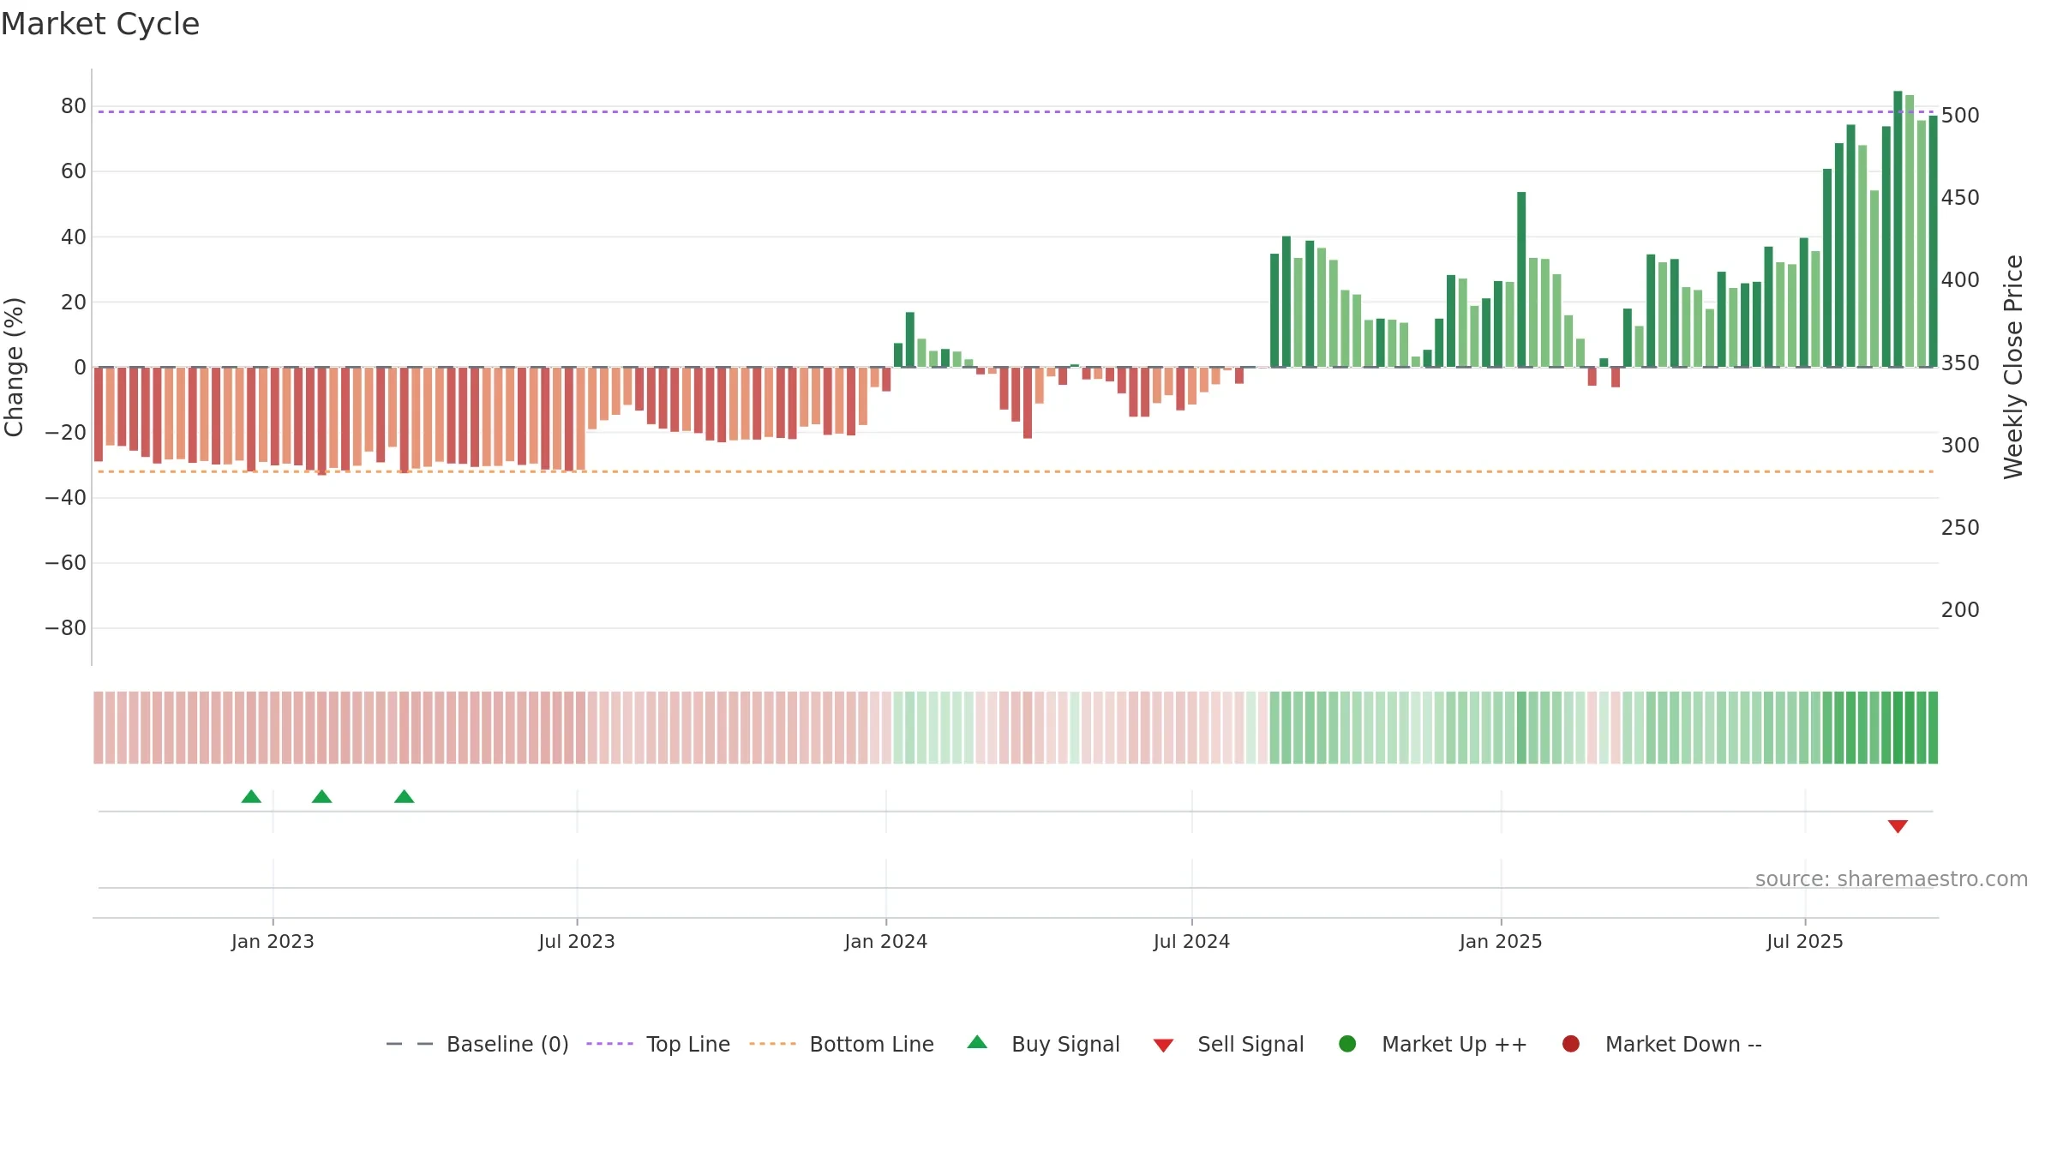Click the purple dotted top line on chart
This screenshot has width=2057, height=1157.
[1015, 111]
